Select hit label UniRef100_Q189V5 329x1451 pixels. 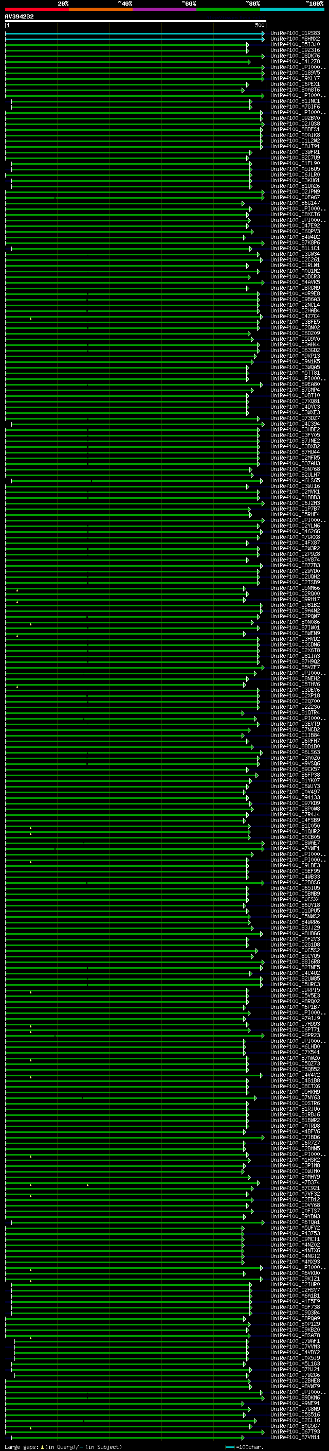point(295,73)
